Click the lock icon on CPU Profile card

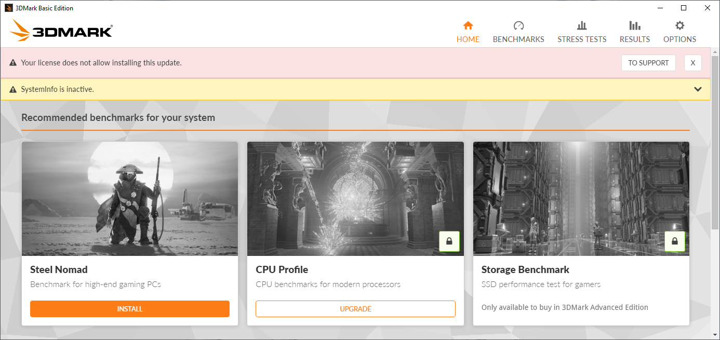449,241
